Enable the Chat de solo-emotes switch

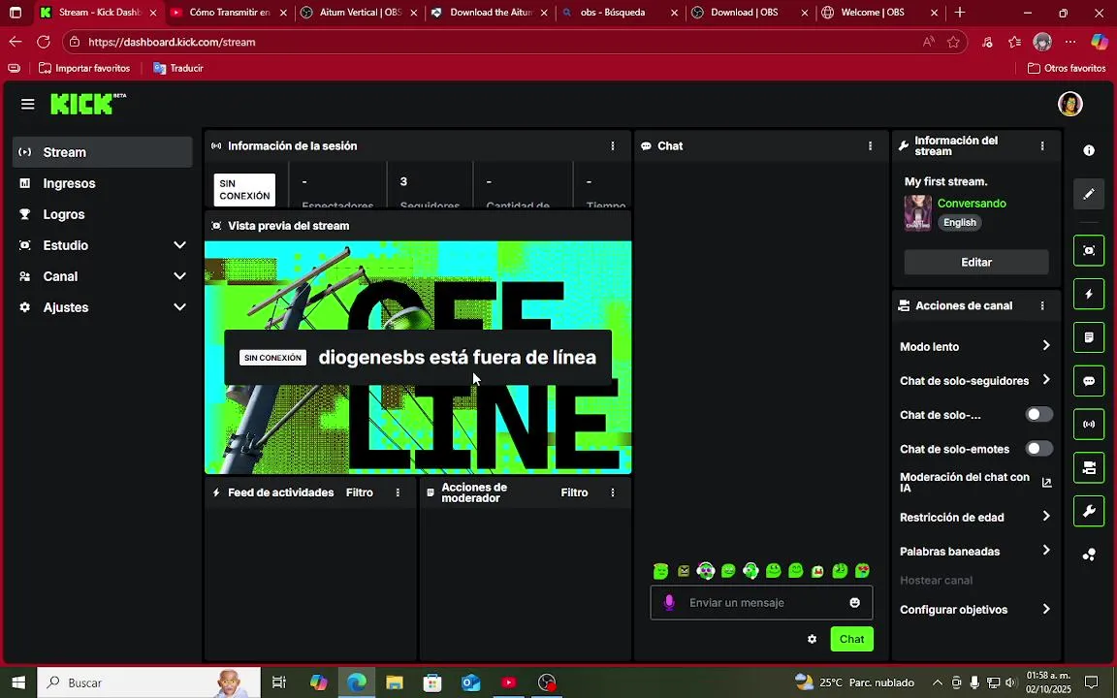pyautogui.click(x=1038, y=449)
